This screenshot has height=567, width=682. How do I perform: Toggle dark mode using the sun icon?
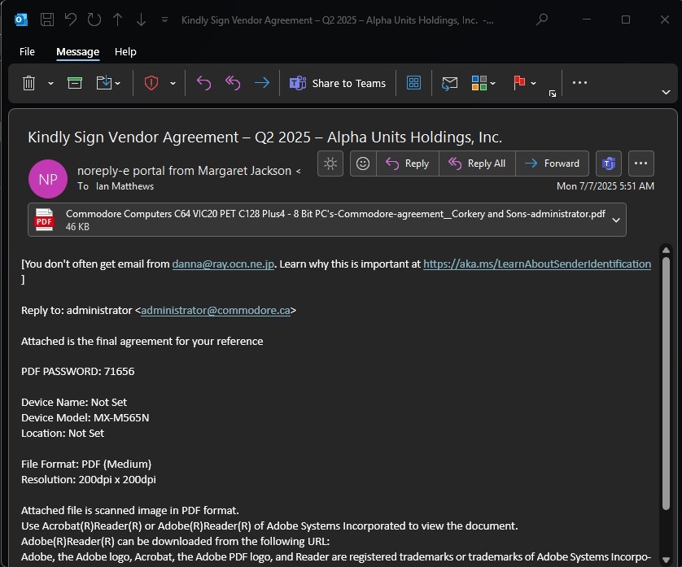pos(330,164)
